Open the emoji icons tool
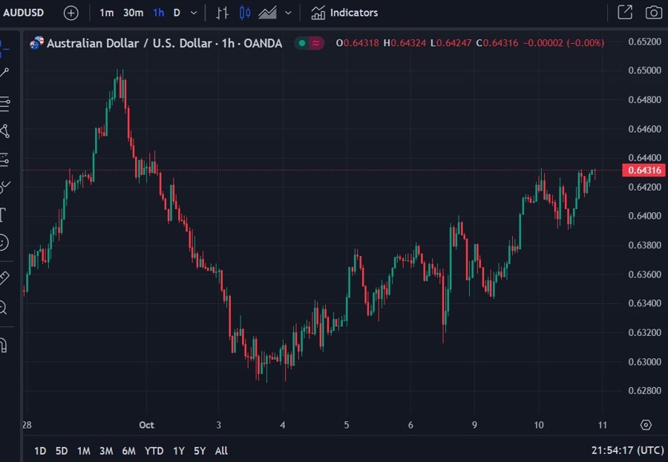This screenshot has height=462, width=668. point(4,242)
